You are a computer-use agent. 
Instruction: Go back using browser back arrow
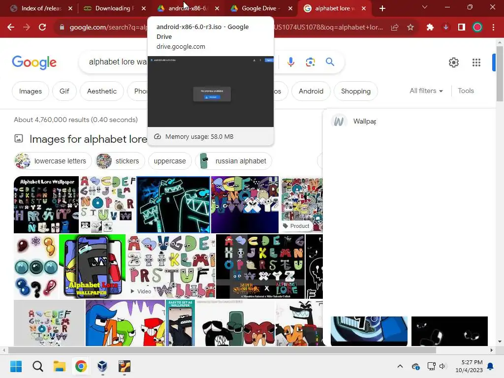(11, 28)
